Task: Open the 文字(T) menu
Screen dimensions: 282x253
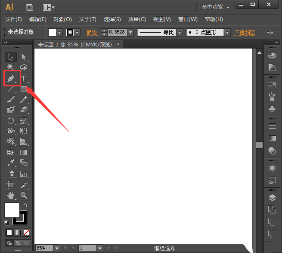Action: tap(87, 19)
